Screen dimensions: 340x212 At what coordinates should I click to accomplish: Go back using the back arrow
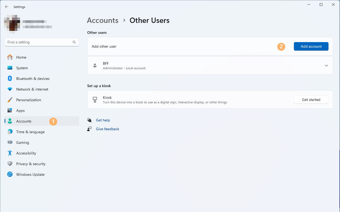7,7
